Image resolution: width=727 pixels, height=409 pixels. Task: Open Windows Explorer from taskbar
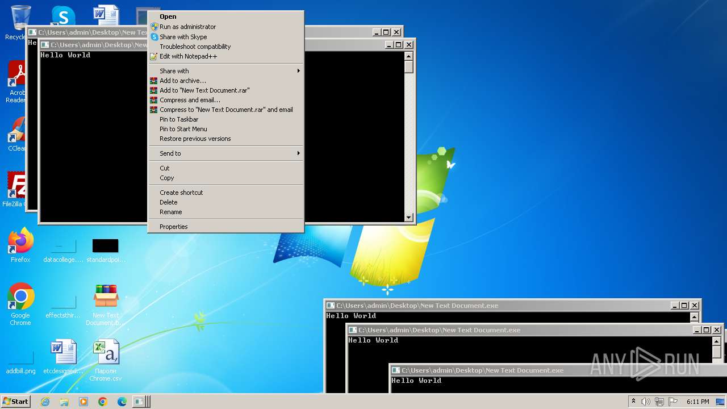tap(64, 402)
